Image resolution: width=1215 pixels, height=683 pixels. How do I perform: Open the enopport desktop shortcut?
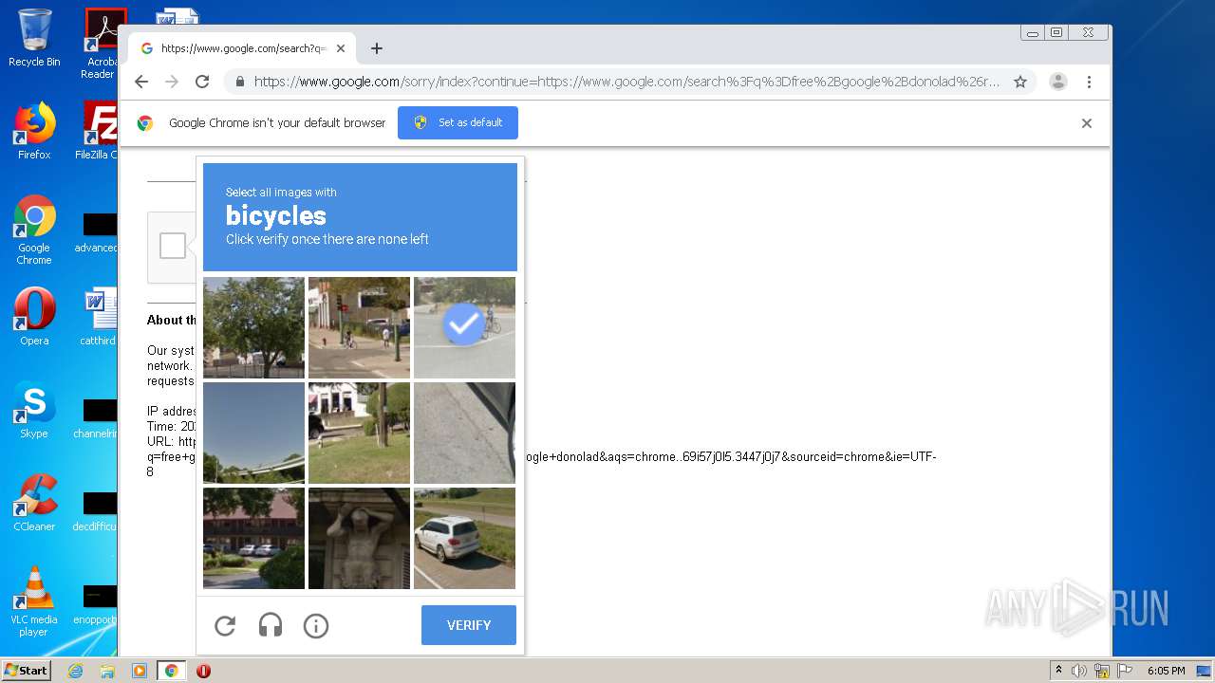click(x=97, y=604)
